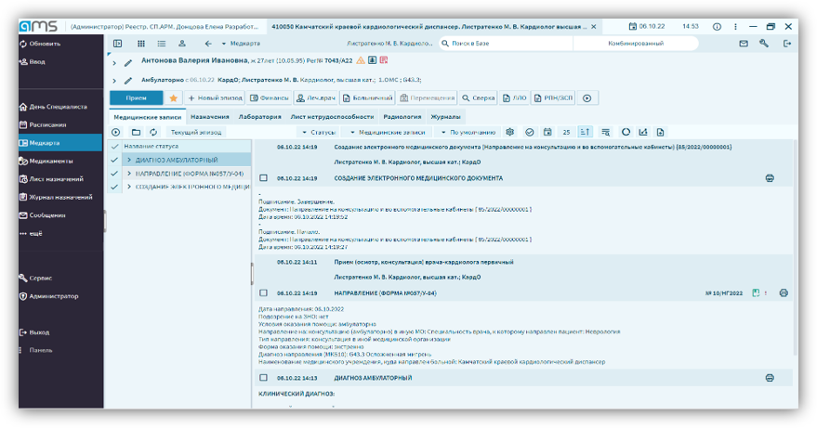
Task: Click the pencil edit icon beside Амбулаторно
Action: [x=128, y=81]
